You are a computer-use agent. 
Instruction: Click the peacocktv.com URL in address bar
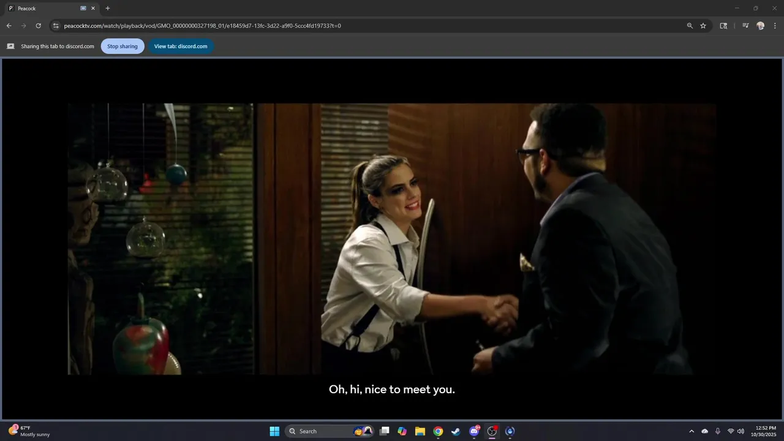[202, 26]
